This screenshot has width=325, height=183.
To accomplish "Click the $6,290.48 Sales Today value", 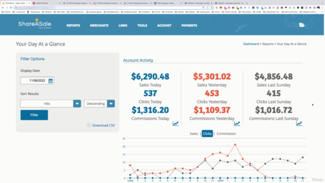I will click(x=150, y=77).
